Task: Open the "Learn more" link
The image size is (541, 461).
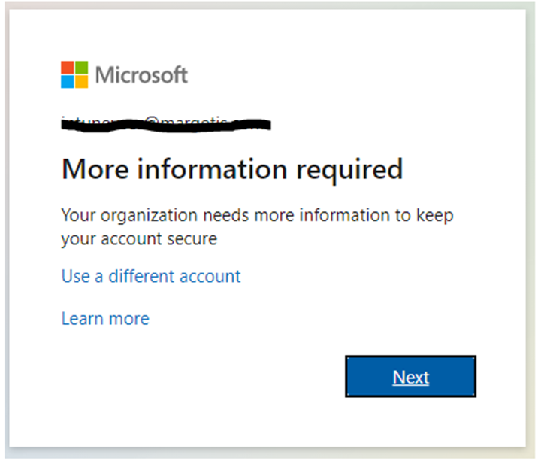Action: click(105, 319)
